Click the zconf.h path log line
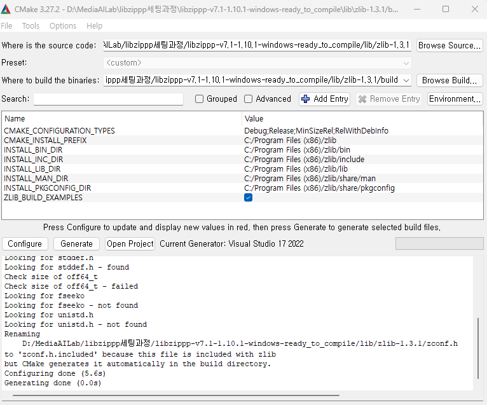487x405 pixels. click(x=240, y=343)
